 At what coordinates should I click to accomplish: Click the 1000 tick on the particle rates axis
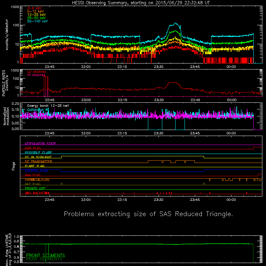[x=15, y=70]
